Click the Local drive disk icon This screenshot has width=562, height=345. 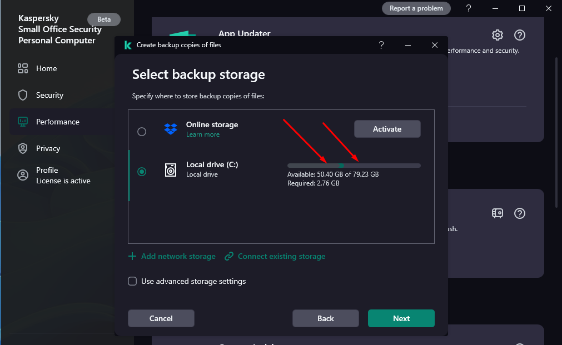tap(171, 170)
